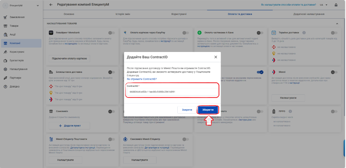This screenshot has width=346, height=168.
Task: Click the Безкоштовна доставка truck icon
Action: pyautogui.click(x=51, y=72)
